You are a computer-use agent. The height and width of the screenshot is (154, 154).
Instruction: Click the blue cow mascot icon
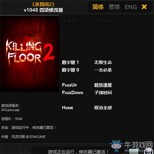coord(116,146)
